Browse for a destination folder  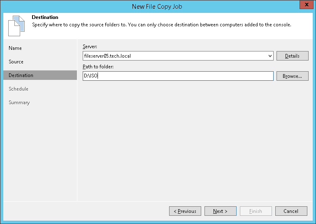[x=292, y=76]
